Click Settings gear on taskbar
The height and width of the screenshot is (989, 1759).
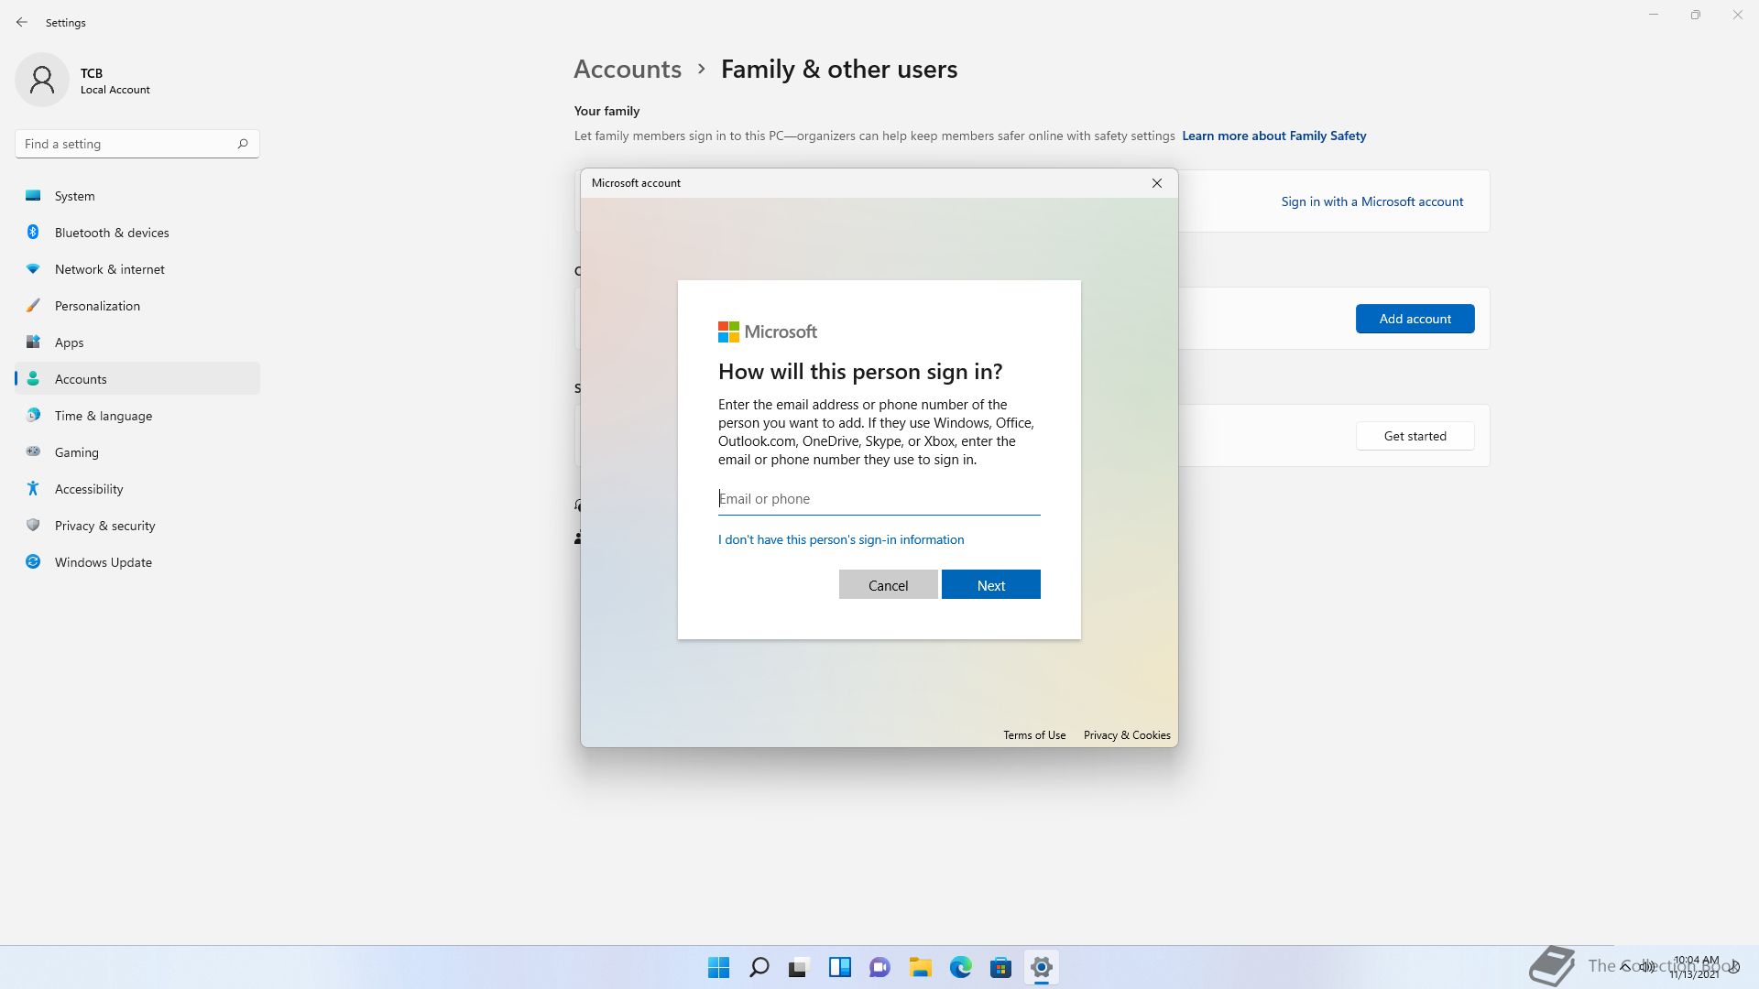[x=1041, y=967]
